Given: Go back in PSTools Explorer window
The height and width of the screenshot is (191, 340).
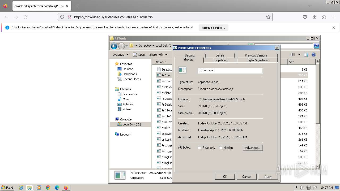Looking at the screenshot, I should pyautogui.click(x=114, y=46).
